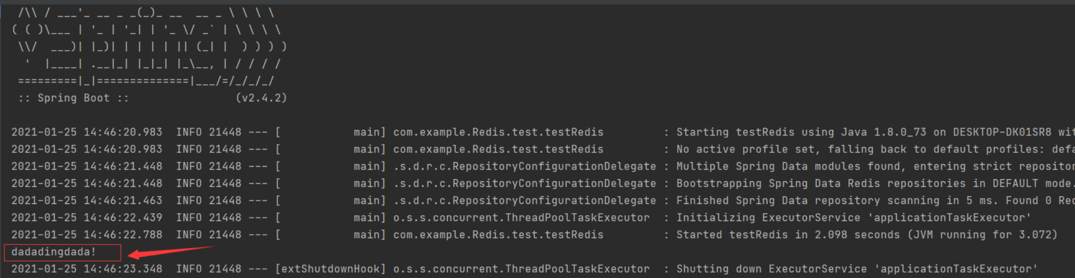Screen dimensions: 1075x278
Task: Click the banner's '=========|_|' separator line
Action: [146, 81]
